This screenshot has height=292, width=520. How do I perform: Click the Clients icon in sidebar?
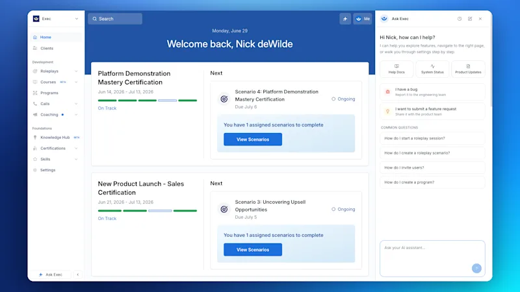[35, 48]
